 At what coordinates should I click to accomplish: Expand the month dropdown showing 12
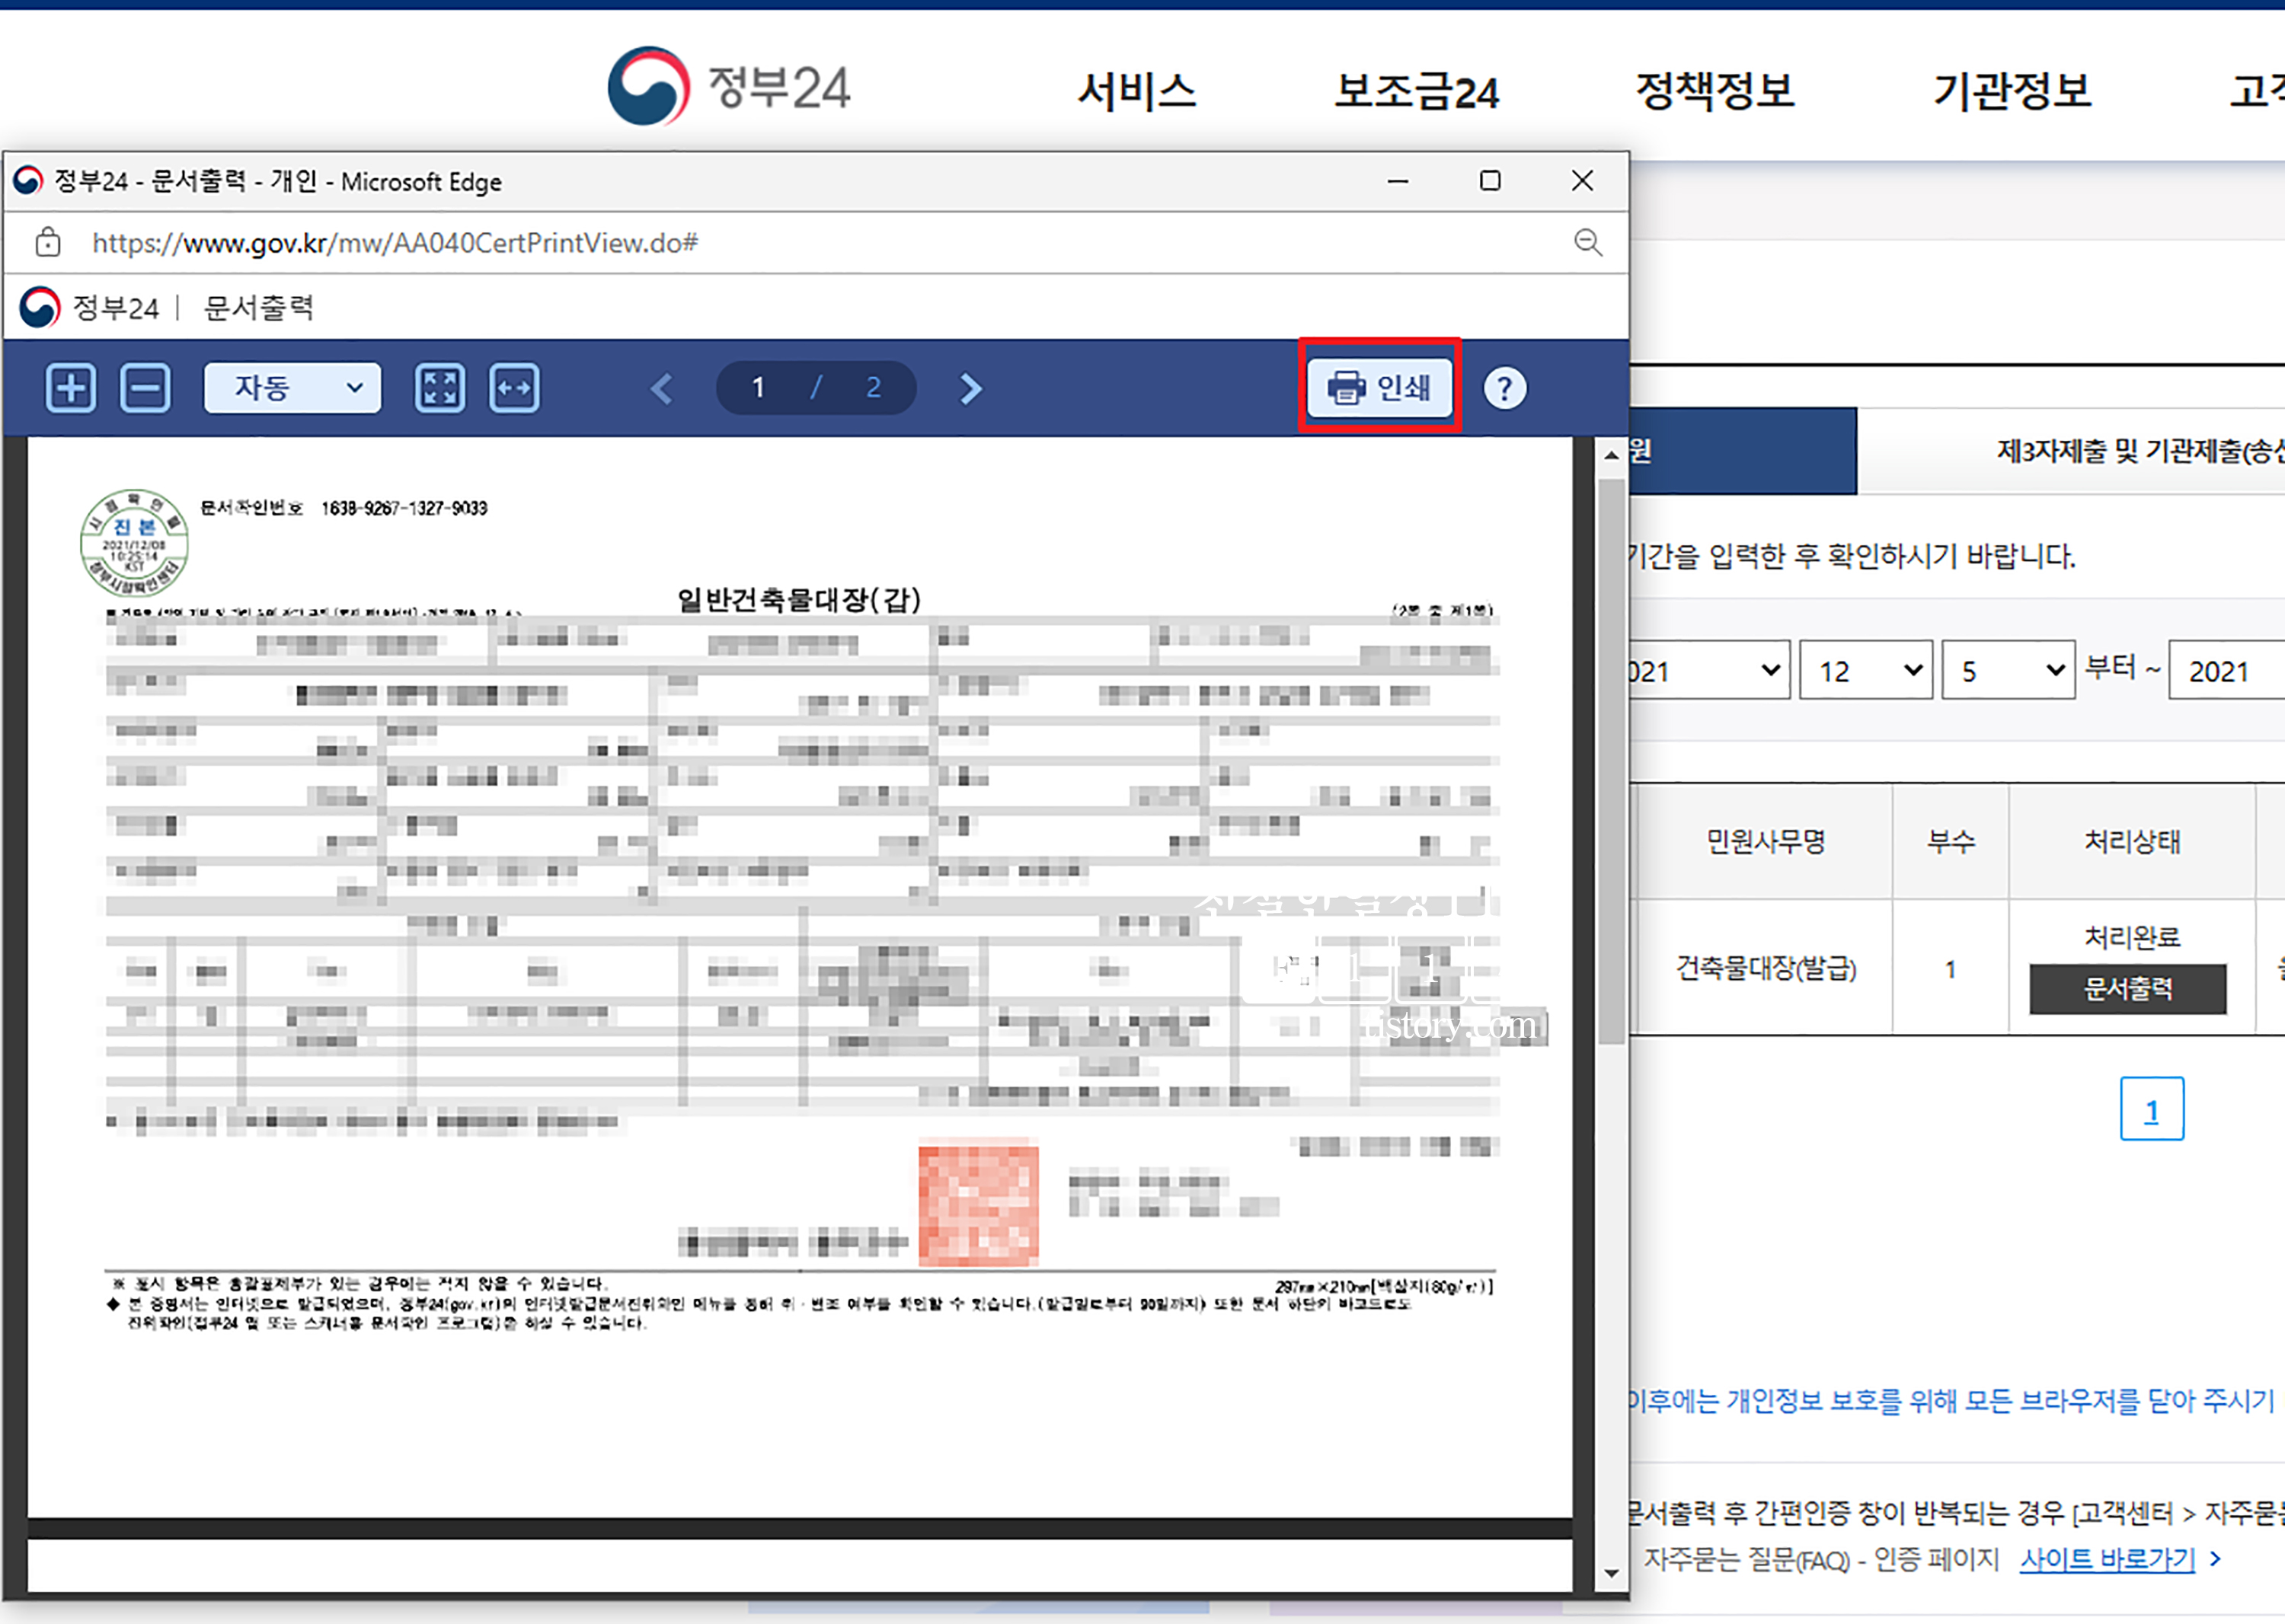(1865, 670)
